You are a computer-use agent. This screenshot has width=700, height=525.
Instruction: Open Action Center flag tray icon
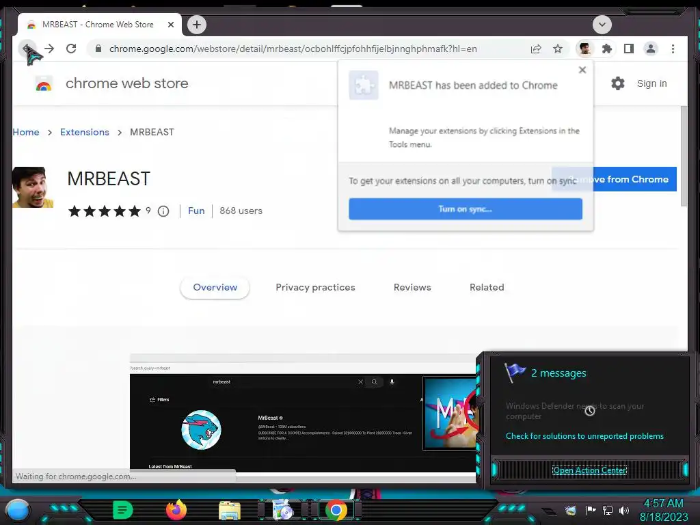point(590,510)
